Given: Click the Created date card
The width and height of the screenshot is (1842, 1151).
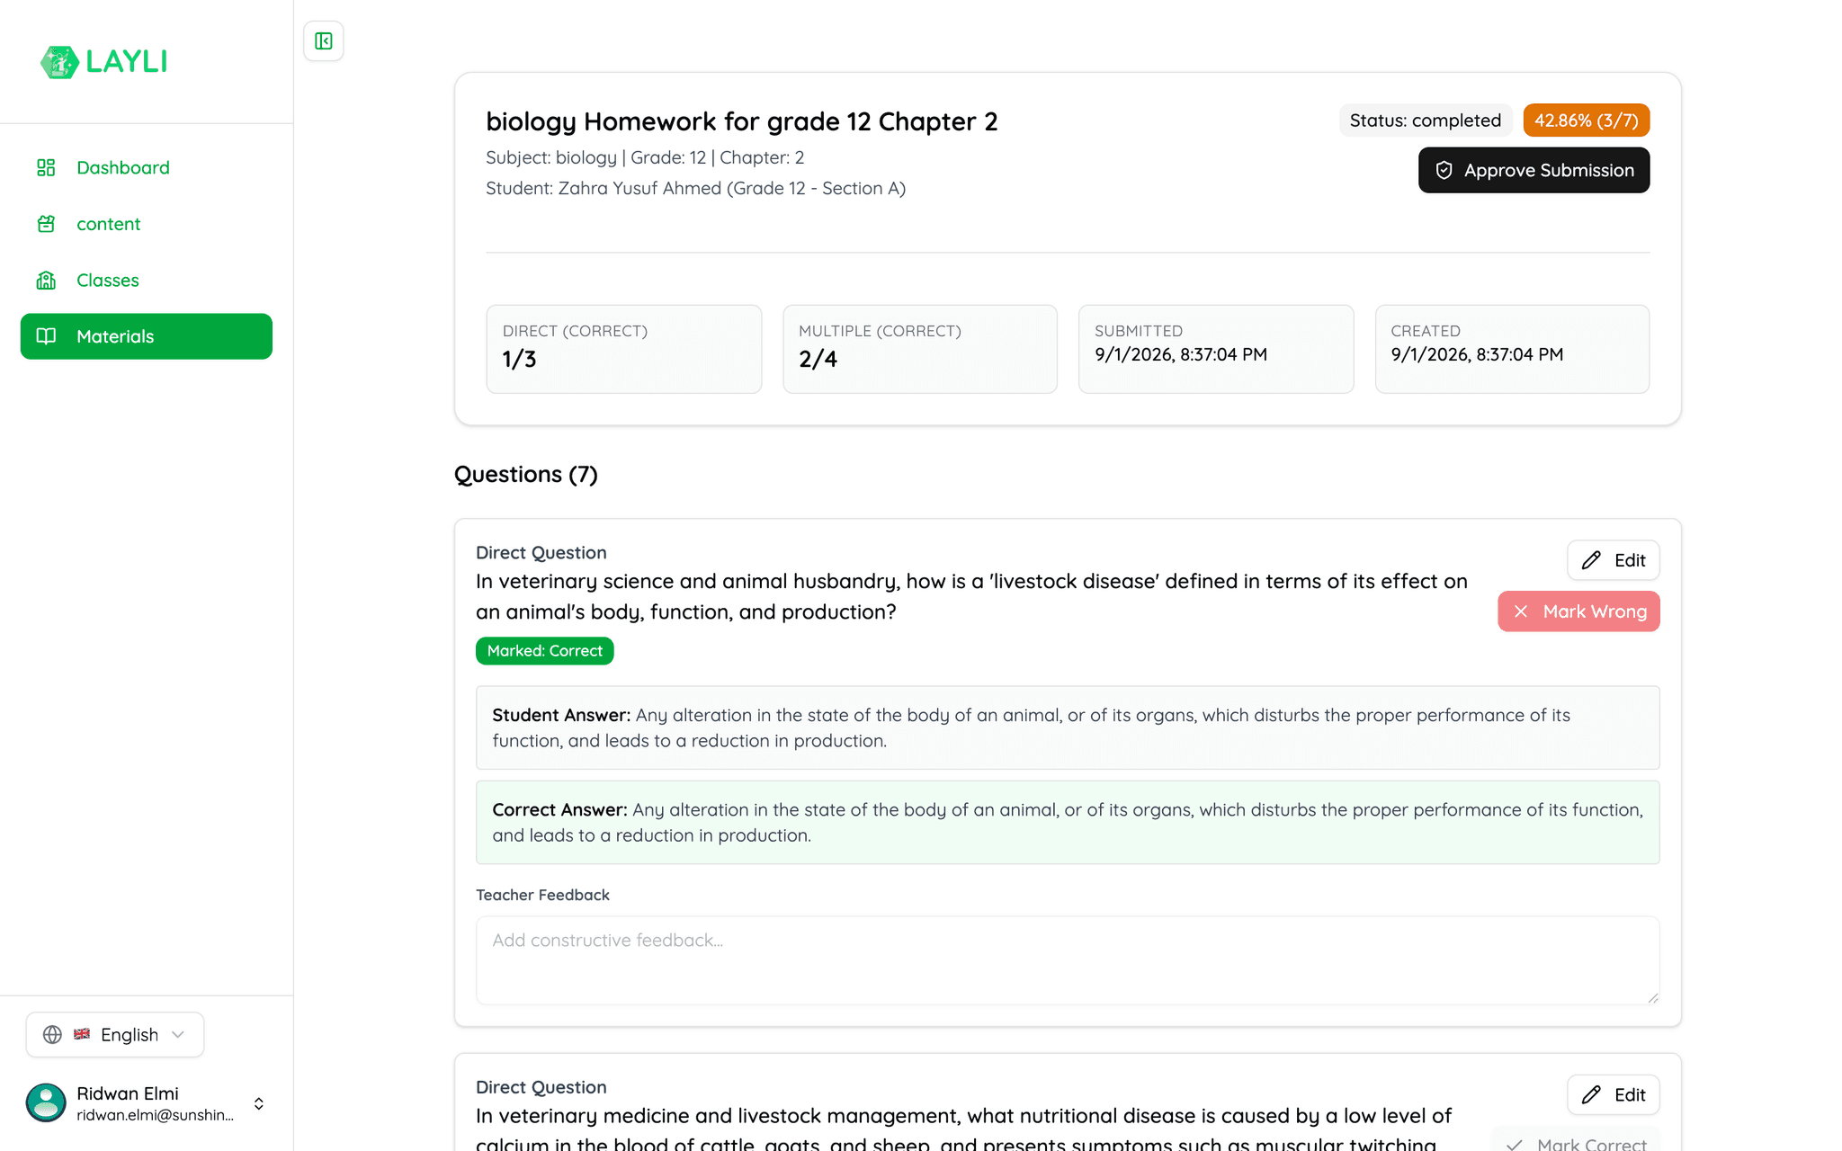Looking at the screenshot, I should click(x=1512, y=349).
